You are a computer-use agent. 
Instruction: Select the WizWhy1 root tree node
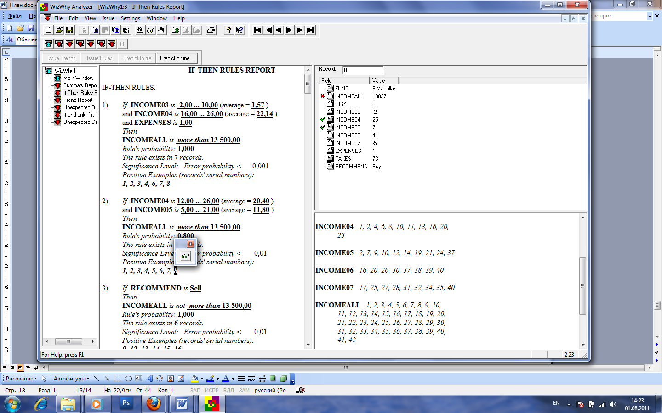(x=65, y=71)
